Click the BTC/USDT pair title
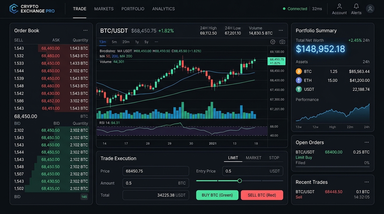 (114, 31)
